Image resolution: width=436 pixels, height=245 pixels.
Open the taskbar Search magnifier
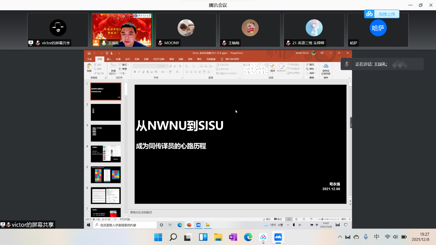[x=173, y=237]
